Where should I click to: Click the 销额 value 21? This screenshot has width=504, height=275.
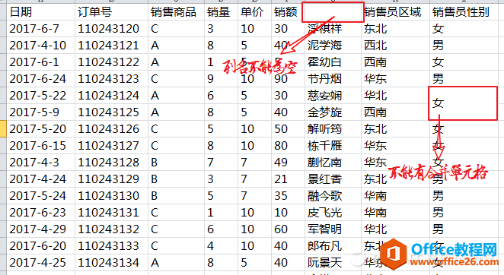tap(288, 179)
